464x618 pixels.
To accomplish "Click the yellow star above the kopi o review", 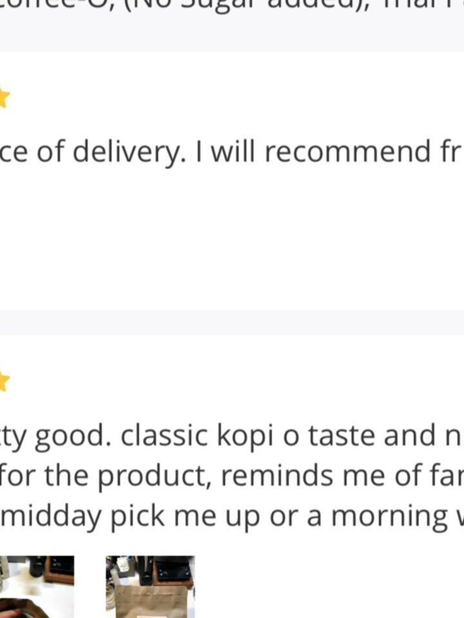I will [4, 382].
